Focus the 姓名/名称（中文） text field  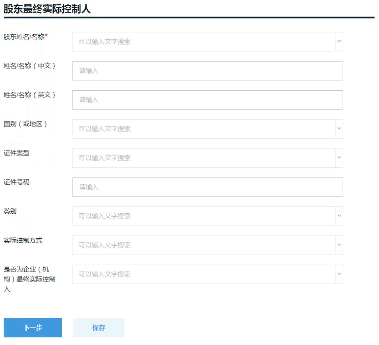(208, 71)
